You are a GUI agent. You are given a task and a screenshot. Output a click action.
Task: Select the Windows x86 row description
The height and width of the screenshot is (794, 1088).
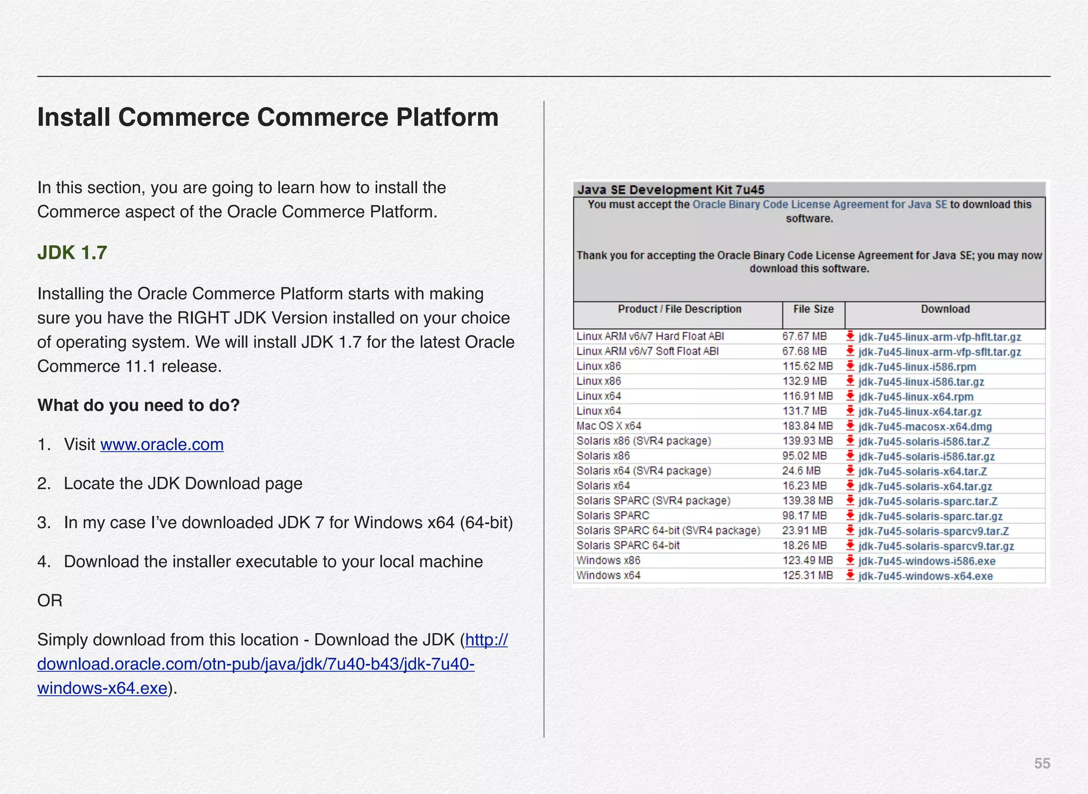point(608,560)
